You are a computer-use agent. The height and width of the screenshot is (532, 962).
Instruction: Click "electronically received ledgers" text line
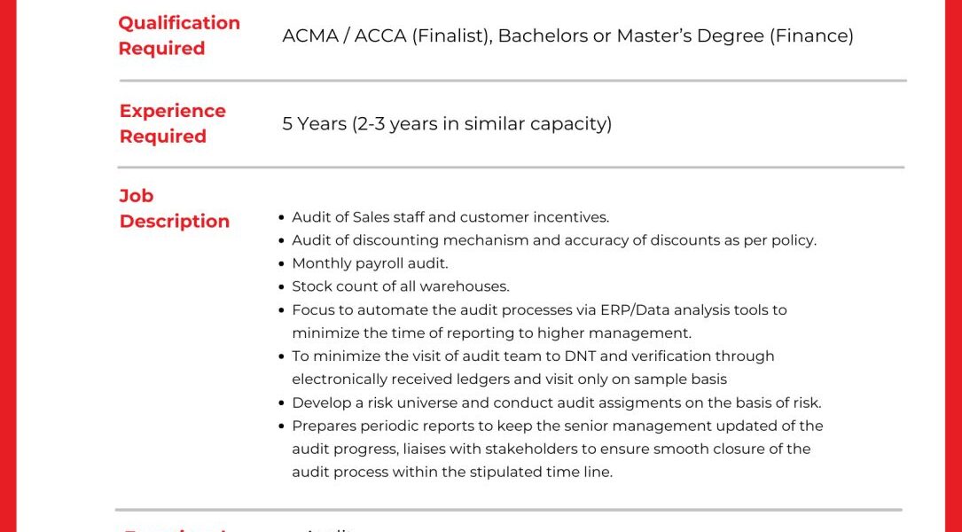(509, 379)
